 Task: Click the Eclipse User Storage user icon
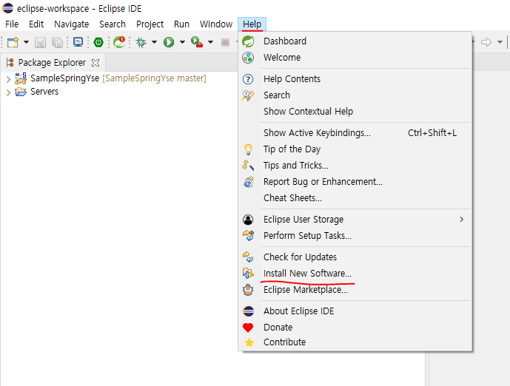[248, 220]
